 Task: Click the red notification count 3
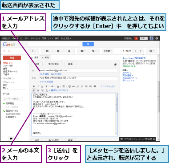(136, 38)
